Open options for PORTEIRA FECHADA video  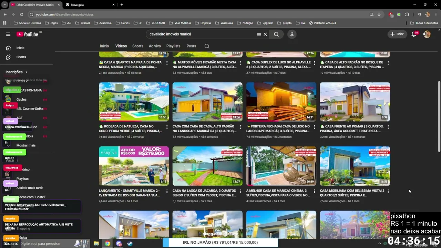pyautogui.click(x=315, y=127)
